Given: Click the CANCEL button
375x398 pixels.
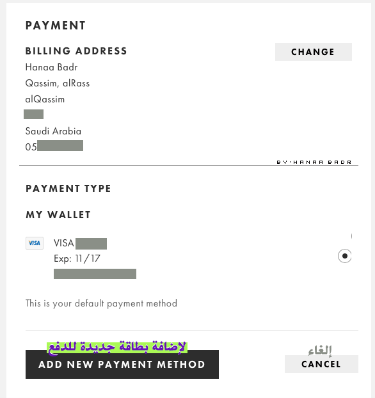Looking at the screenshot, I should click(321, 364).
